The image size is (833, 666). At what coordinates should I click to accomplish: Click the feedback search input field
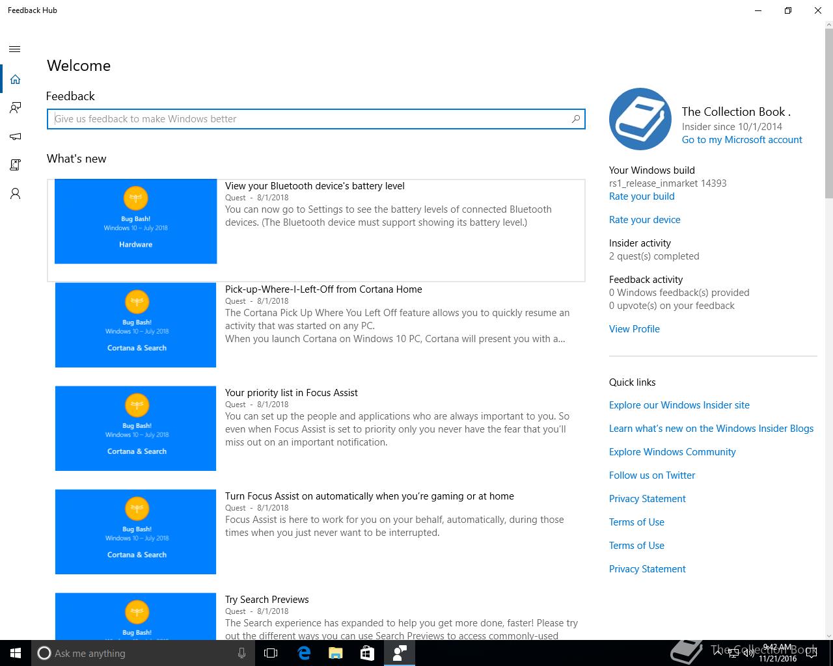(x=316, y=119)
